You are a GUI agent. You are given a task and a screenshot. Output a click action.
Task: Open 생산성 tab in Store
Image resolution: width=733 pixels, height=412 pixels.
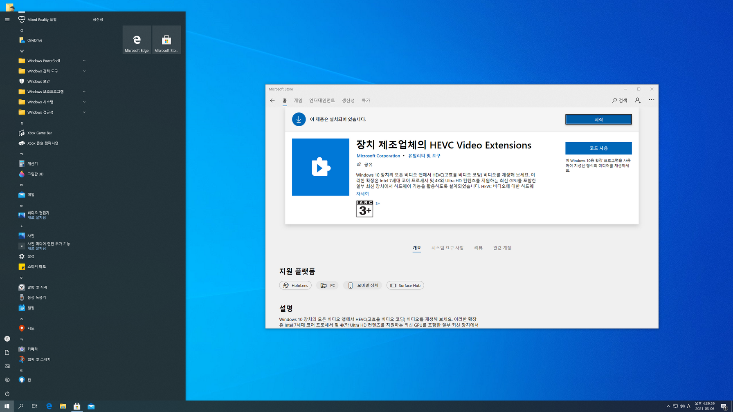(x=349, y=101)
